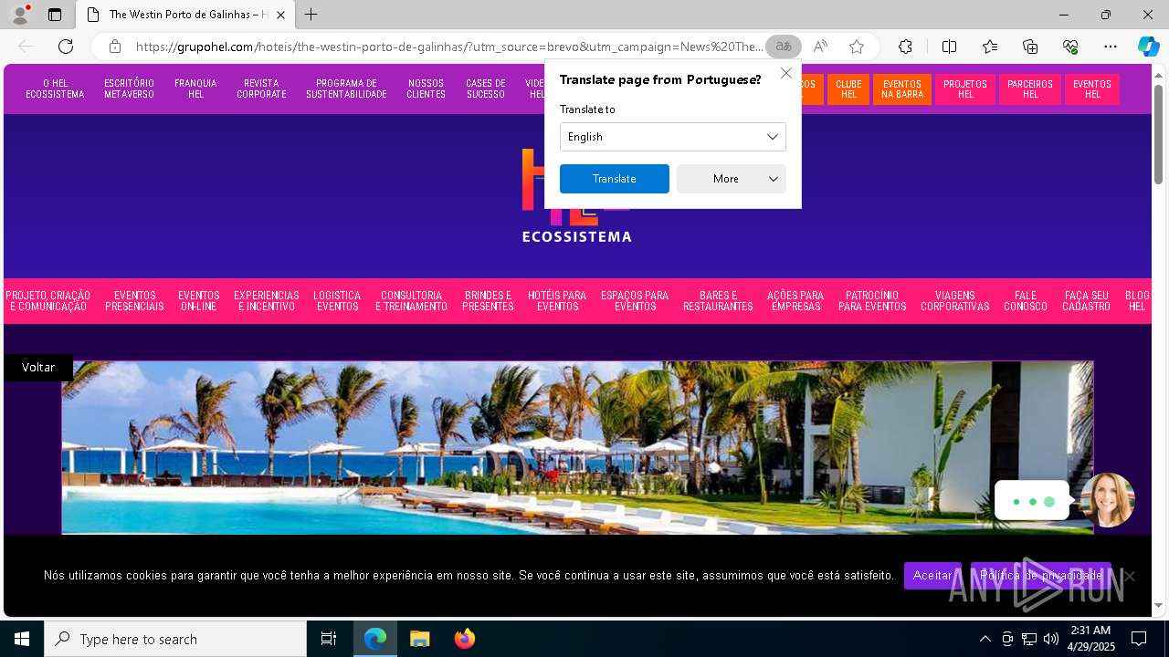Go back with Voltar button

38,367
